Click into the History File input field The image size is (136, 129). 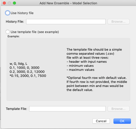pos(66,22)
